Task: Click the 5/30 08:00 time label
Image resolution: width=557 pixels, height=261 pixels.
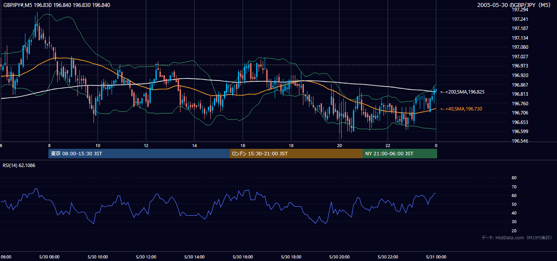Action: click(49, 257)
